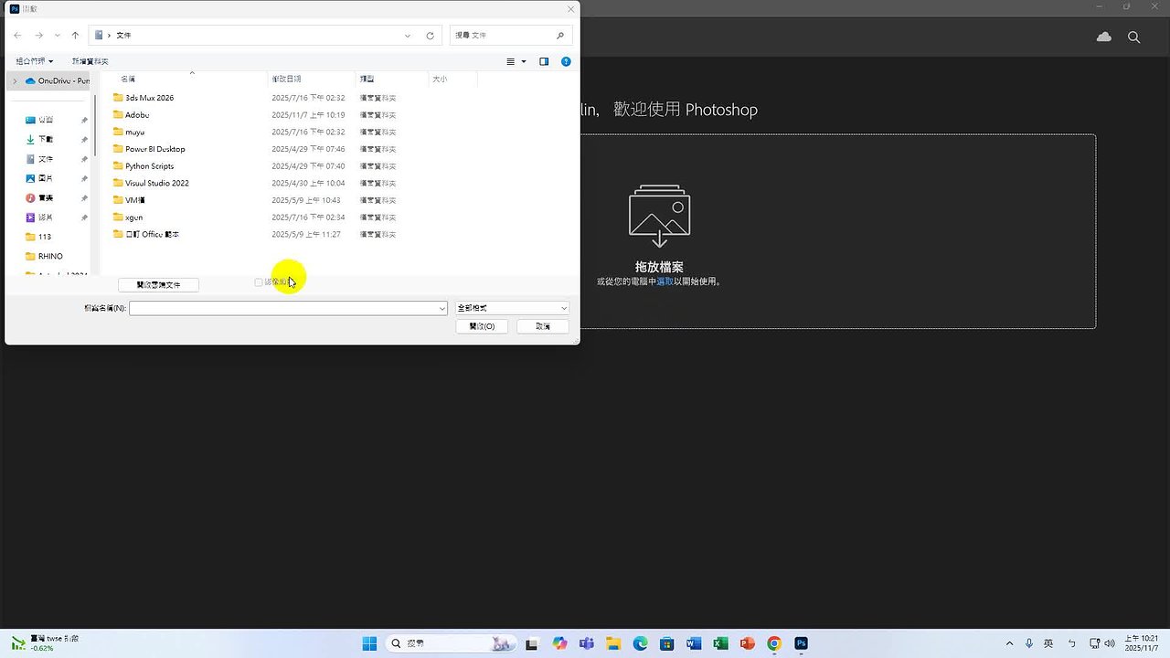
Task: Click the open cloud documents button
Action: click(x=158, y=285)
